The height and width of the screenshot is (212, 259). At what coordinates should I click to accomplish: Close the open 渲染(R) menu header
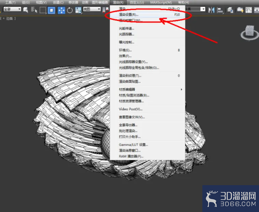pos(118,3)
